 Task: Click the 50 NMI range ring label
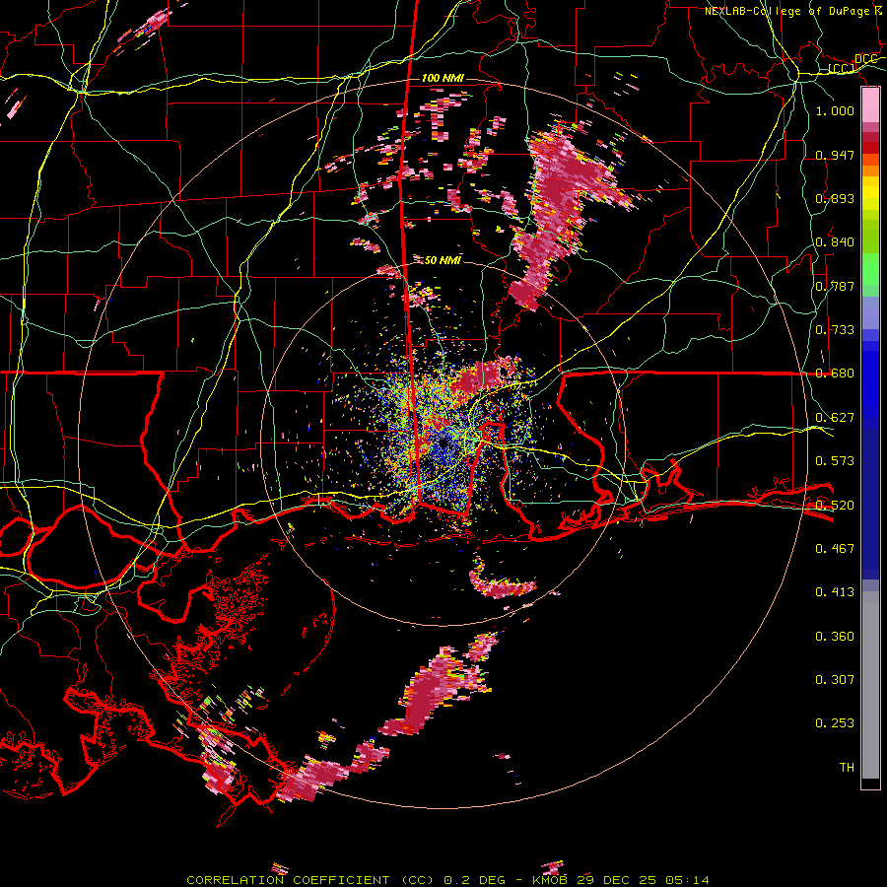[443, 260]
